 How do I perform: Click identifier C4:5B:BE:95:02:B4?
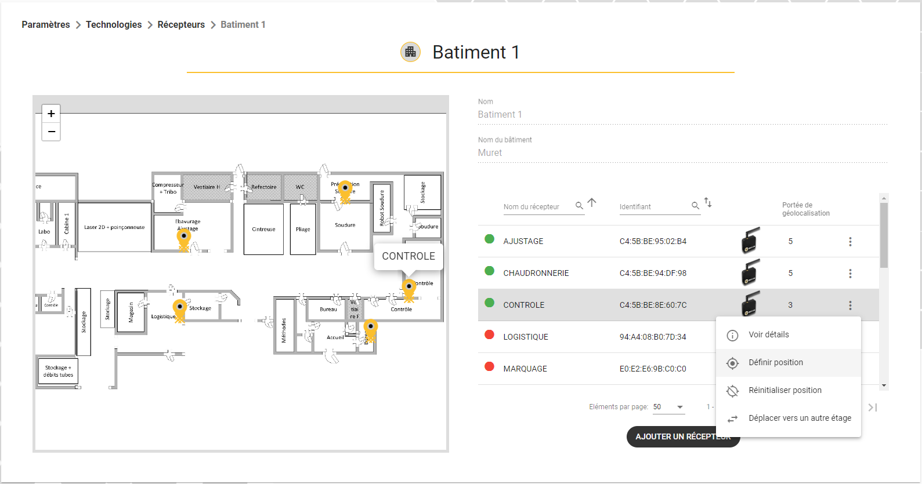click(x=653, y=241)
